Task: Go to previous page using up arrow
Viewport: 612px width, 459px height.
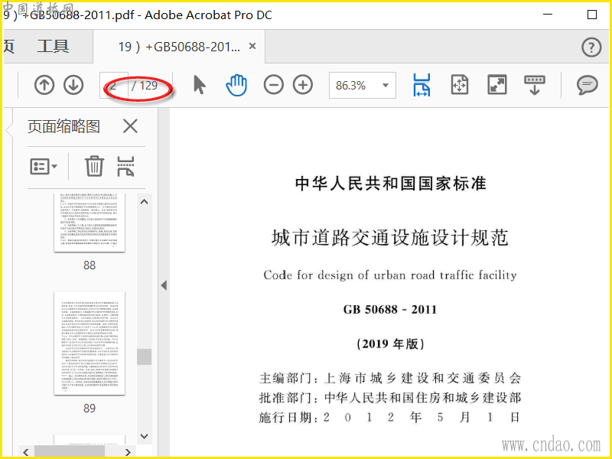Action: pos(44,85)
